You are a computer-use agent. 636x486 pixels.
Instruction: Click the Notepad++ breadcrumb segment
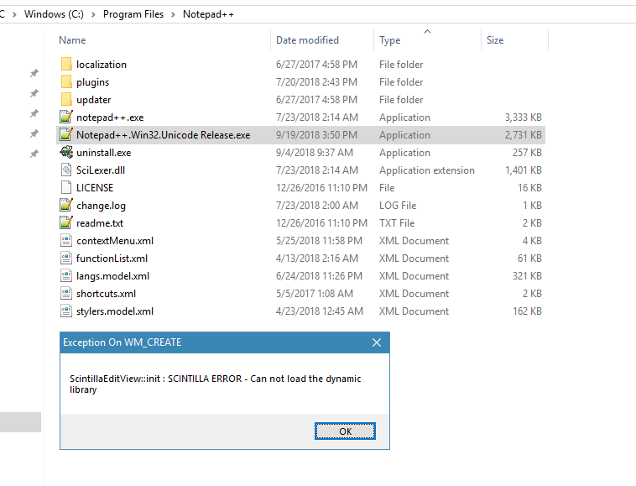click(x=208, y=14)
